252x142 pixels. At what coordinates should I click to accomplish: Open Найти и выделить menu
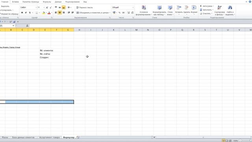(x=230, y=10)
